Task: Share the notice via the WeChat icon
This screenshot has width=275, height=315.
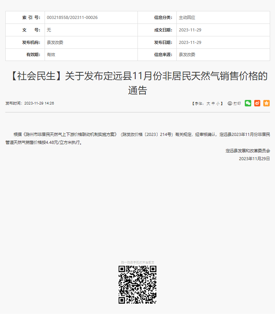Action: 248,103
